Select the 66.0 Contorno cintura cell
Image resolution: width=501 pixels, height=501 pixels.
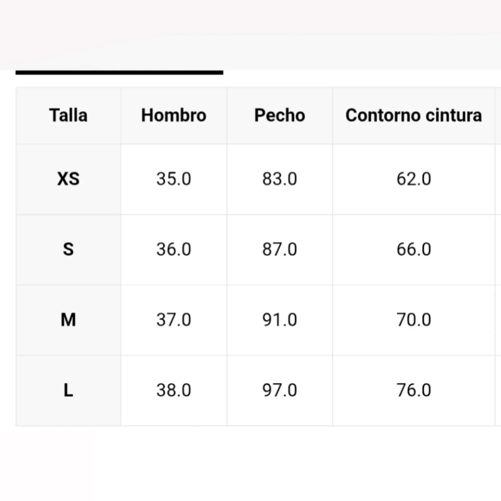pyautogui.click(x=414, y=249)
